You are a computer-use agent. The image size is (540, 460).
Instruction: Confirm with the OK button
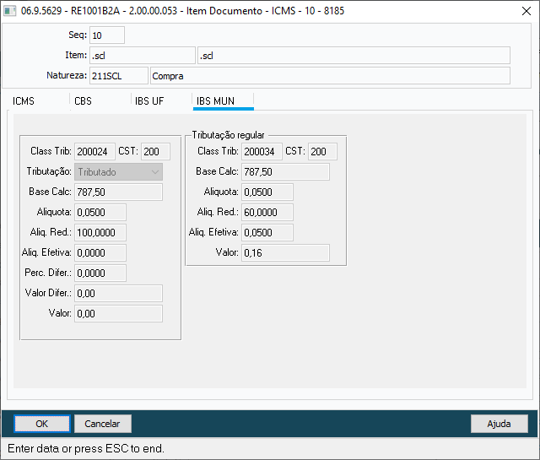point(42,424)
